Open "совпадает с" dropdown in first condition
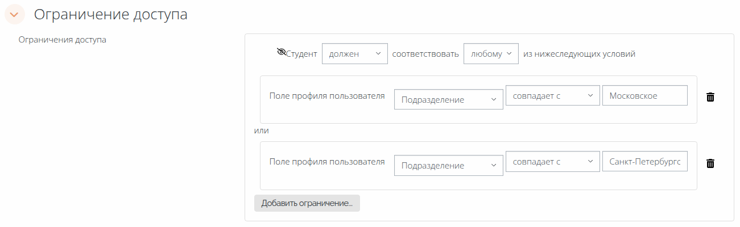Image resolution: width=740 pixels, height=227 pixels. (552, 96)
